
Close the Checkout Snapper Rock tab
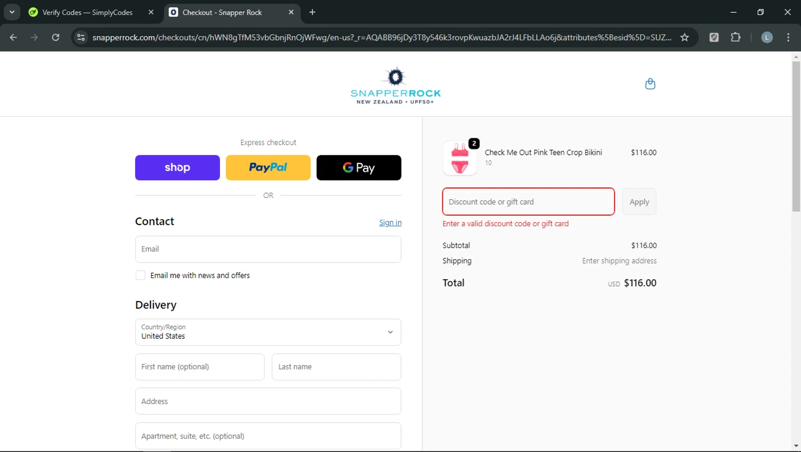[x=291, y=12]
